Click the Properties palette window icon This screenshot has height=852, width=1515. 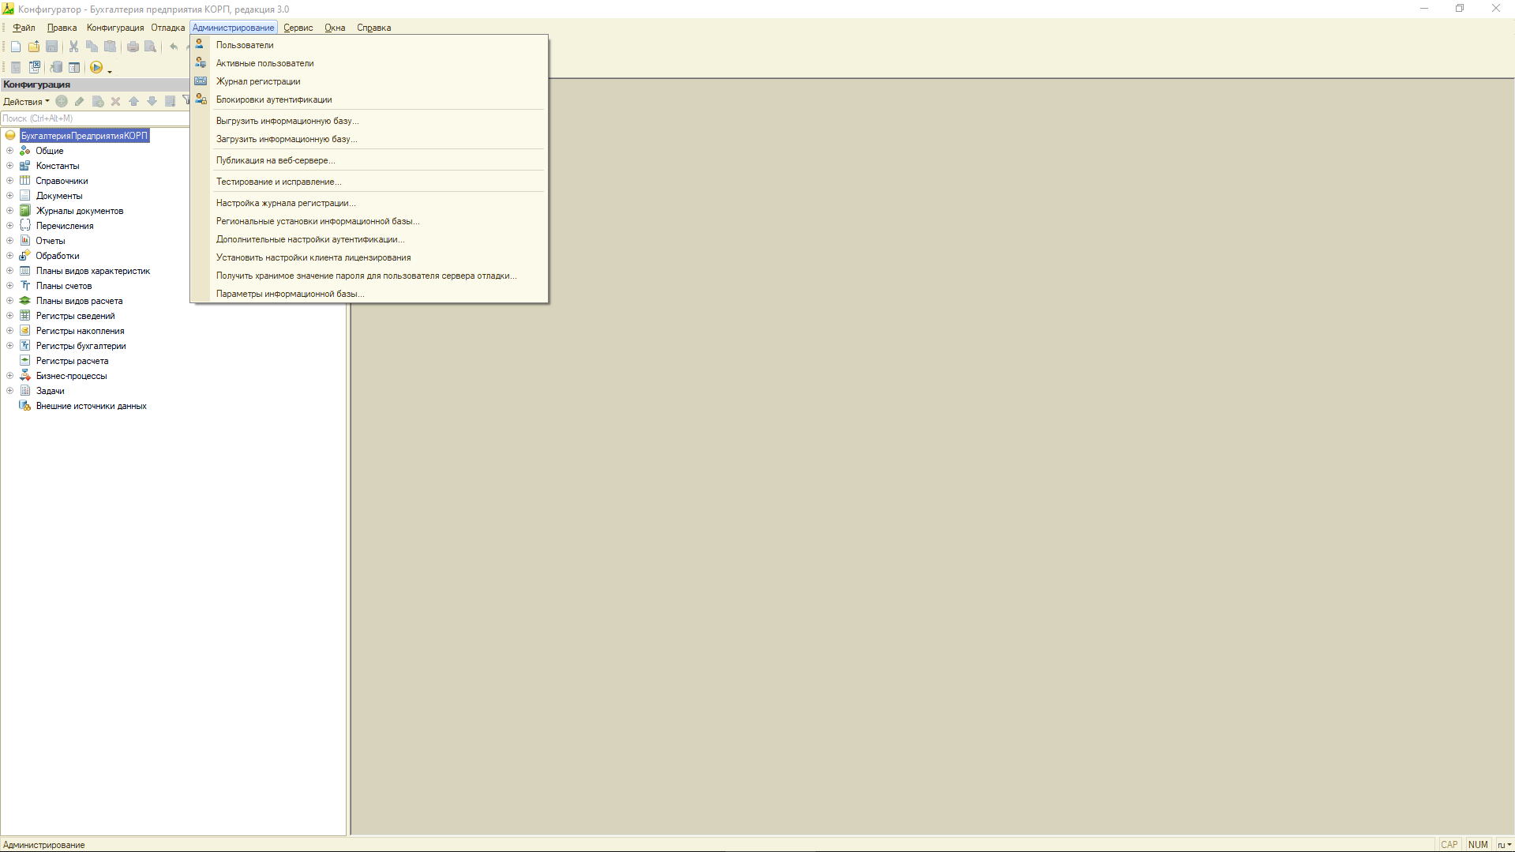click(74, 67)
